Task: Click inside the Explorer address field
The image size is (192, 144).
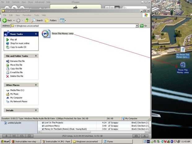Action: pos(73,26)
